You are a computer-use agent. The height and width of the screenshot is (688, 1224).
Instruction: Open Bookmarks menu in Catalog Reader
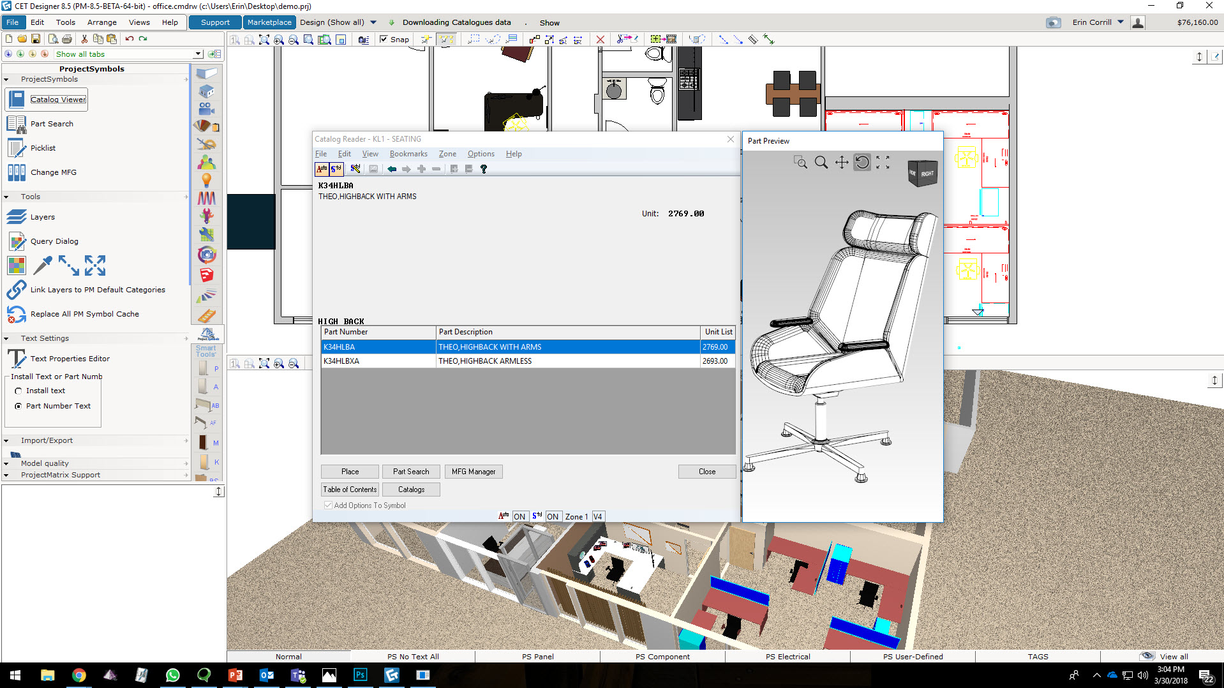point(408,154)
